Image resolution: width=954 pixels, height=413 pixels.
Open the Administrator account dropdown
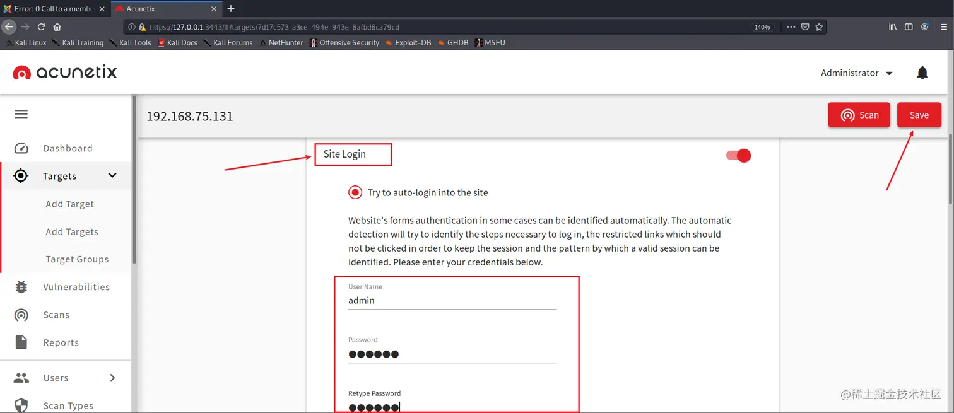click(x=856, y=73)
